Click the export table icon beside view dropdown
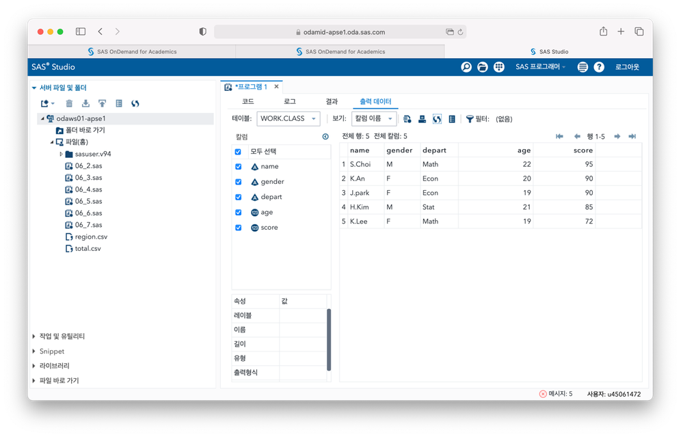683x439 pixels. (x=407, y=120)
